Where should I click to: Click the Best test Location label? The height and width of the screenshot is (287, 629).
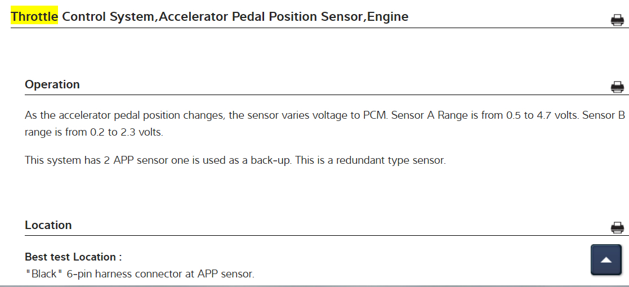click(73, 257)
